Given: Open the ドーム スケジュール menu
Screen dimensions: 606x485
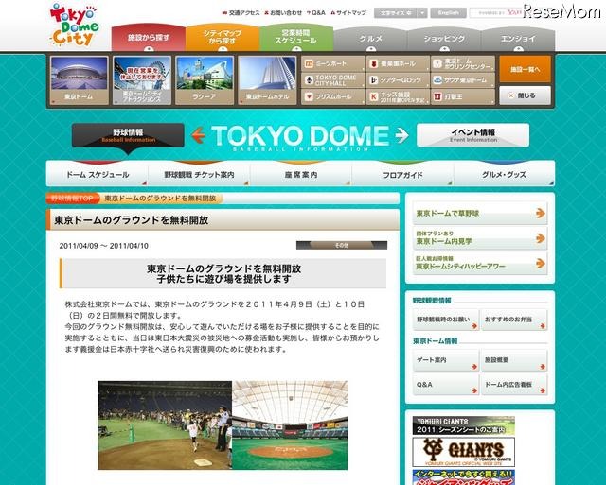Looking at the screenshot, I should tap(98, 174).
